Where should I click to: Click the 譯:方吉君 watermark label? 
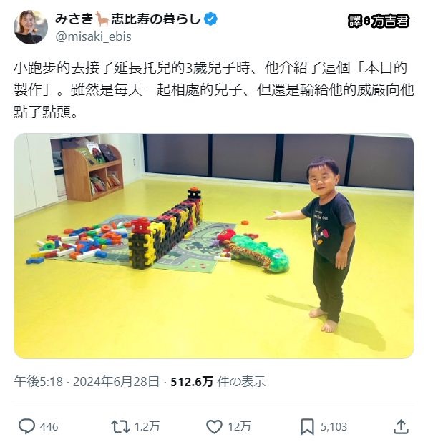tap(379, 21)
